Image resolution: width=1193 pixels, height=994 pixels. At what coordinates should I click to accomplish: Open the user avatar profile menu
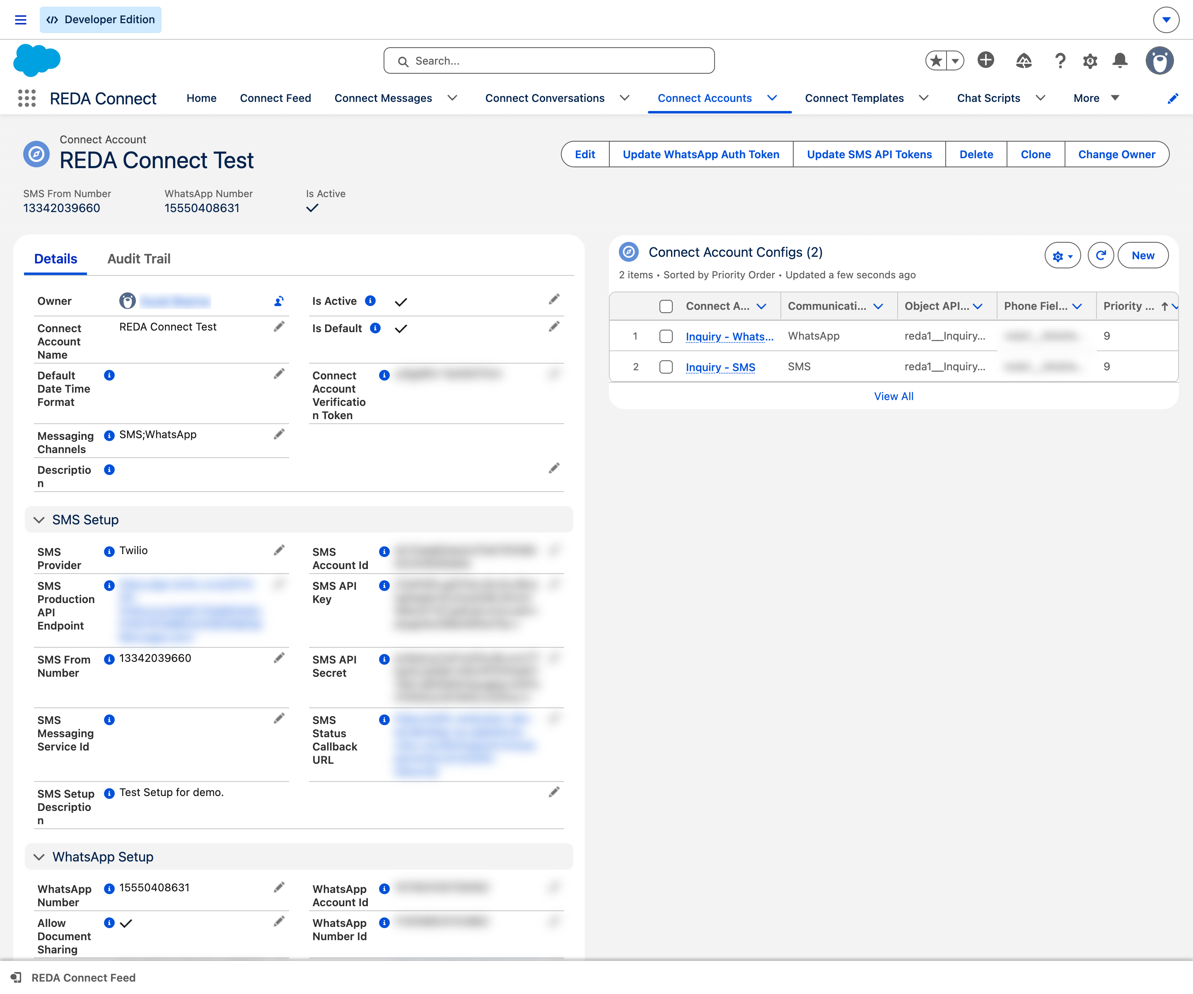coord(1159,60)
